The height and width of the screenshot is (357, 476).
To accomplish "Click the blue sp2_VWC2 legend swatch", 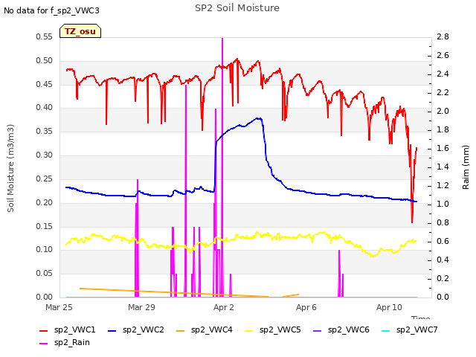I will point(112,330).
